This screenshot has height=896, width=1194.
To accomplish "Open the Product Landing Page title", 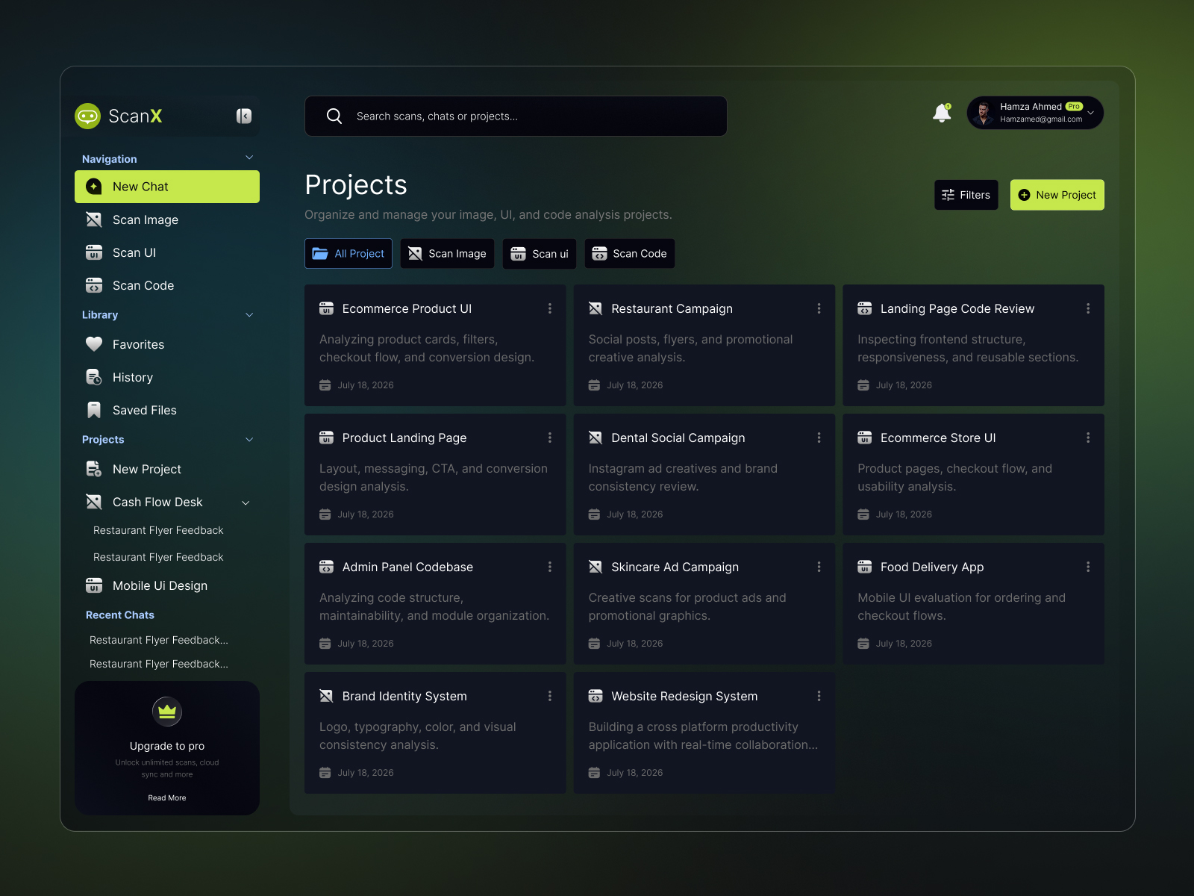I will (x=404, y=438).
